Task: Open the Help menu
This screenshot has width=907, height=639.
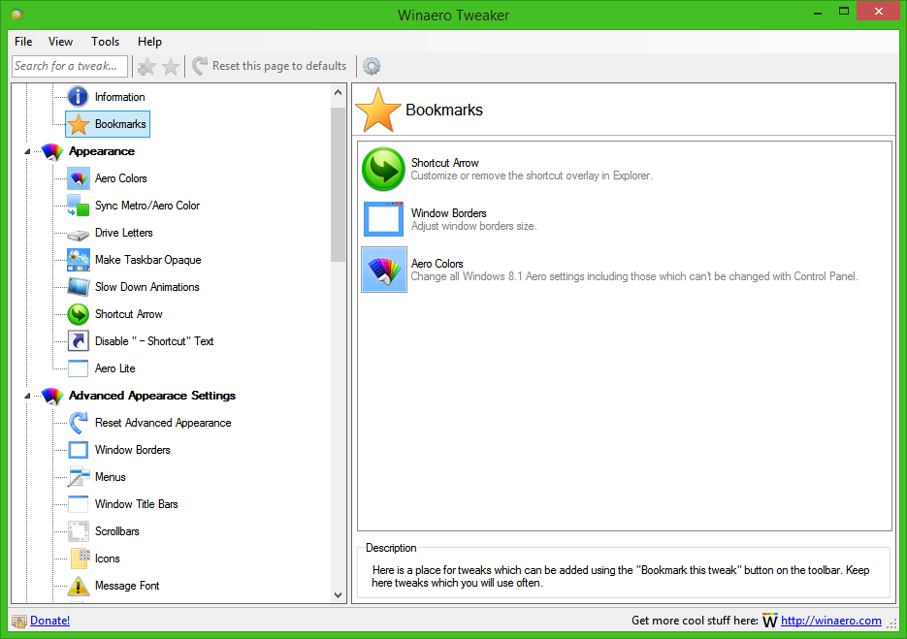Action: (x=149, y=42)
